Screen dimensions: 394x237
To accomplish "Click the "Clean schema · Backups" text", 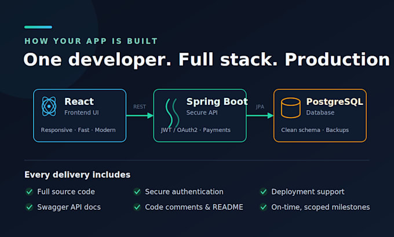I will (x=315, y=130).
